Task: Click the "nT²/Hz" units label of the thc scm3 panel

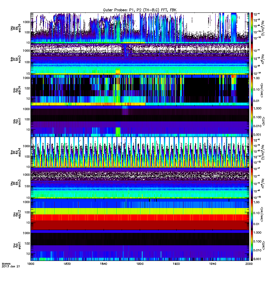Action: [x=263, y=183]
